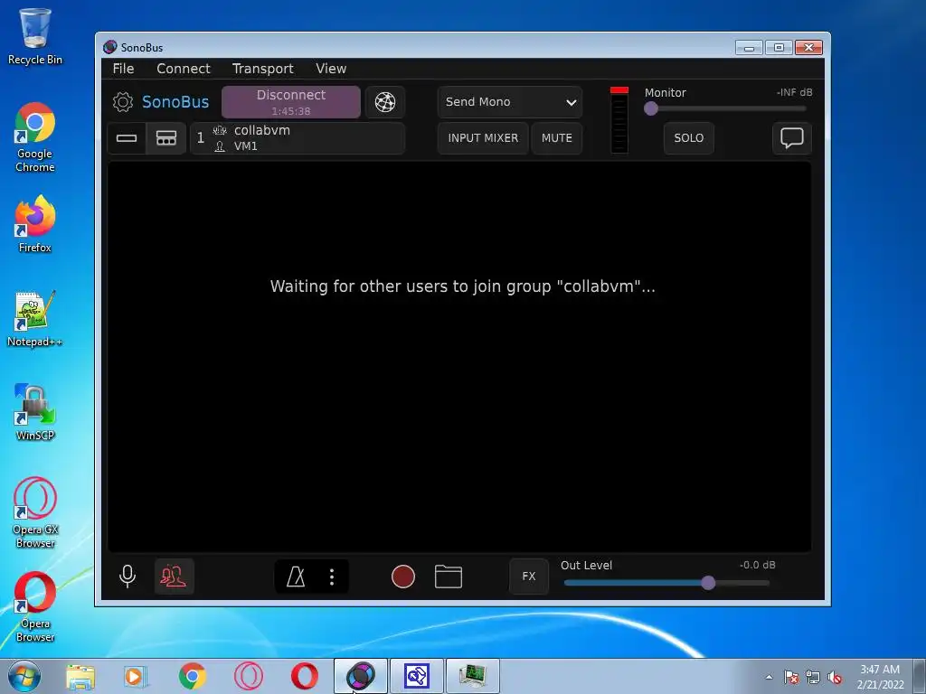Minimize the SonoBus window

[x=749, y=48]
